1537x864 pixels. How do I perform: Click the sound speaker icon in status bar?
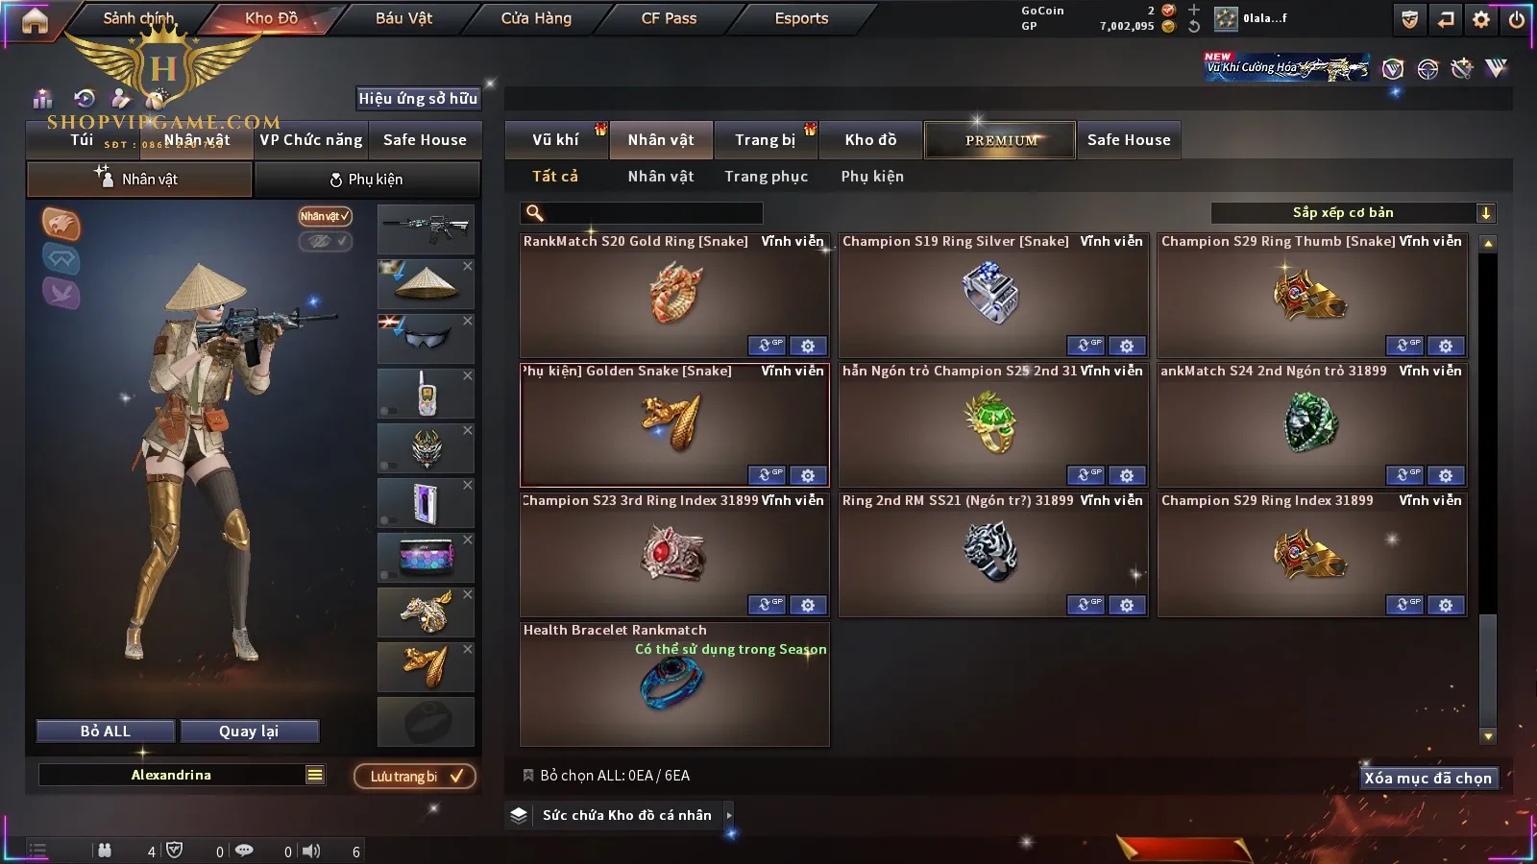pyautogui.click(x=311, y=851)
